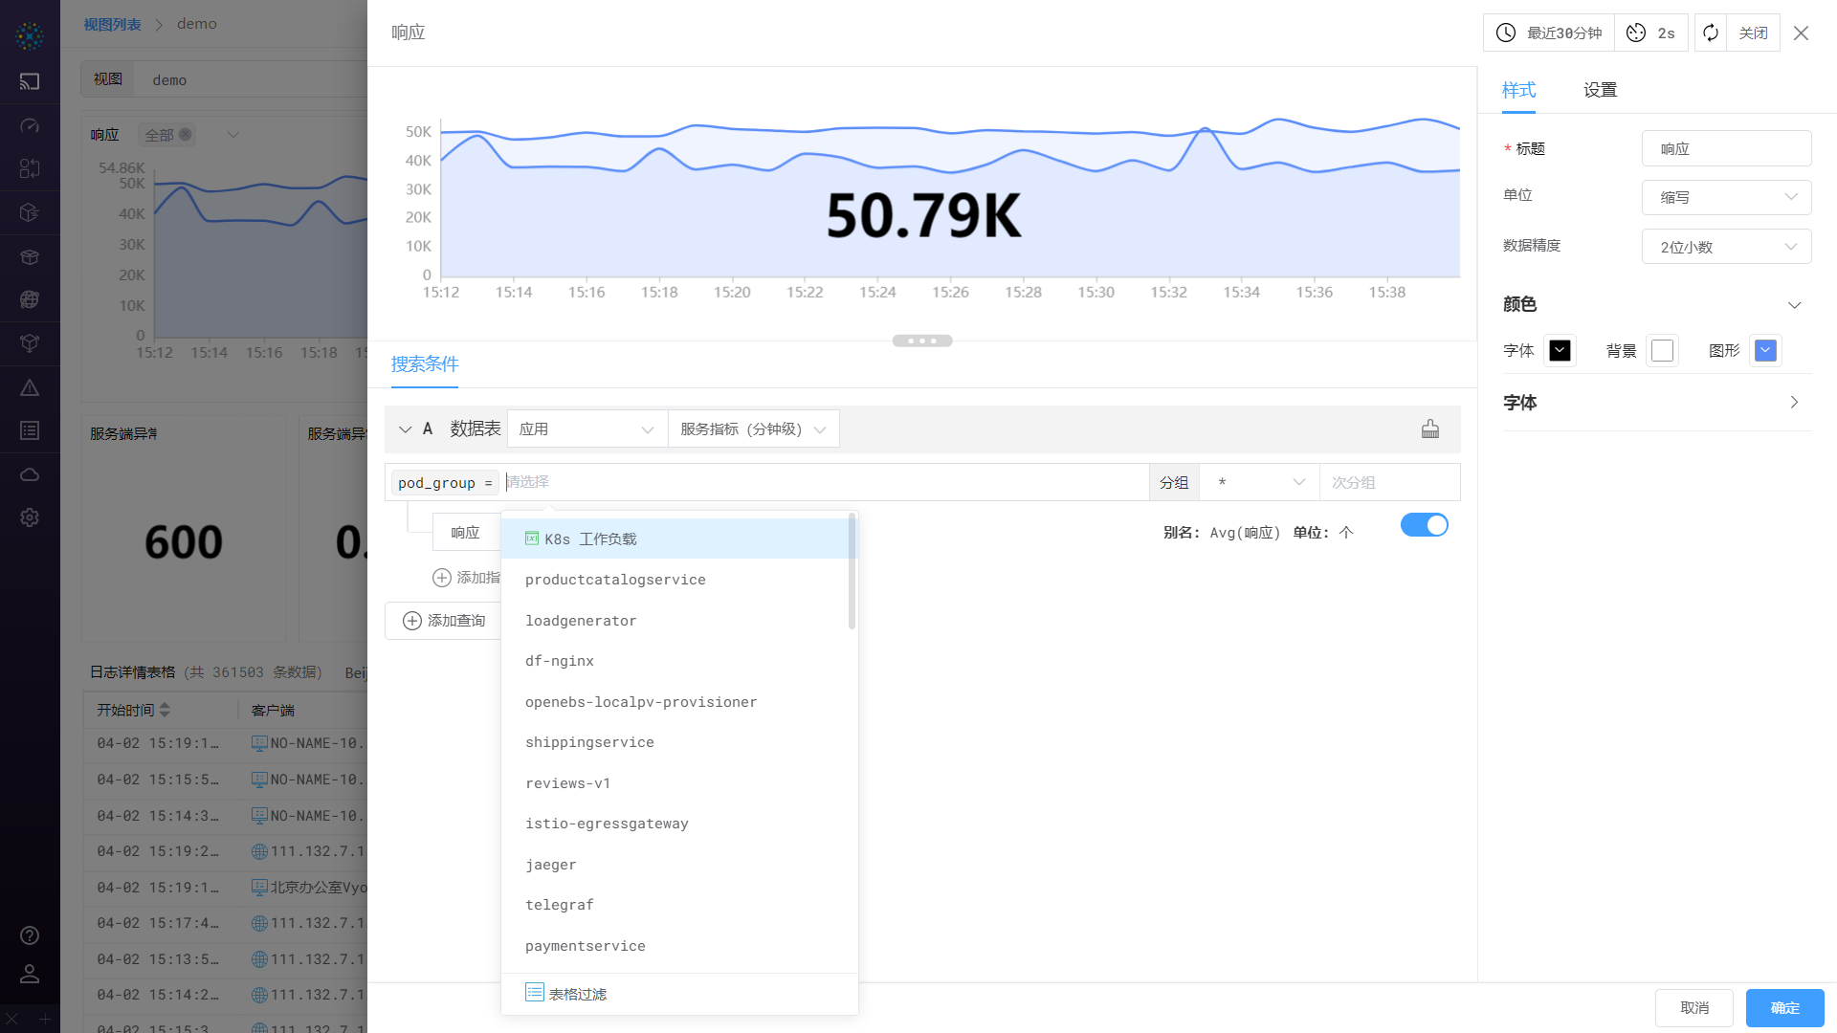Switch to the 设置 tab

pyautogui.click(x=1599, y=89)
